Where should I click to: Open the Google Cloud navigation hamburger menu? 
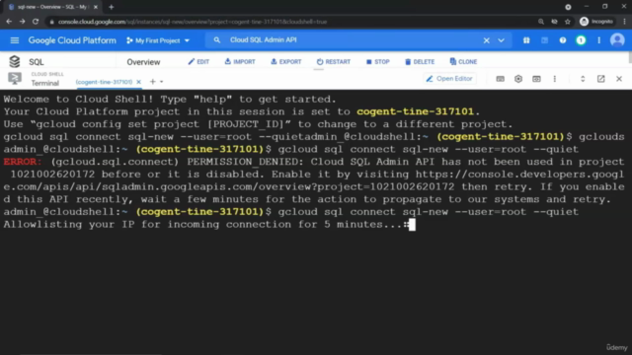15,40
